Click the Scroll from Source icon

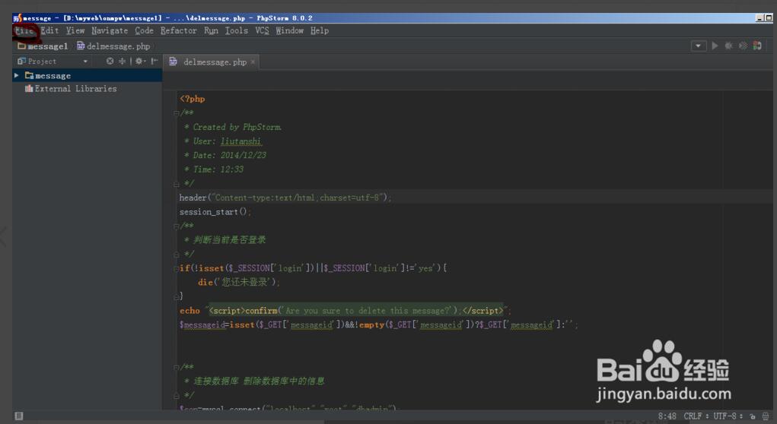pos(110,61)
